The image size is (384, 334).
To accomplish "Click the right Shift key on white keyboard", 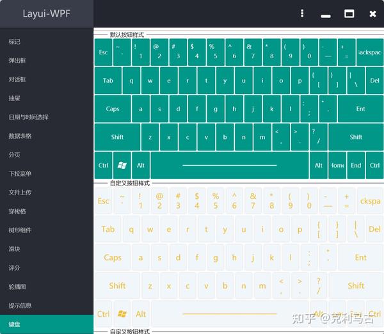I will 356,286.
